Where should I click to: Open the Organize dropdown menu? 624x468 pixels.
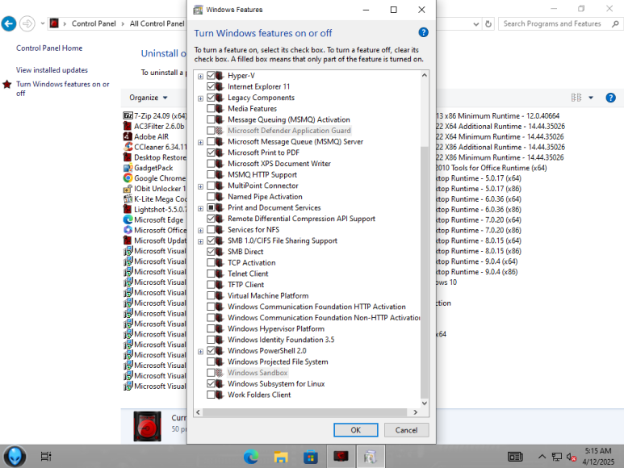pyautogui.click(x=148, y=98)
